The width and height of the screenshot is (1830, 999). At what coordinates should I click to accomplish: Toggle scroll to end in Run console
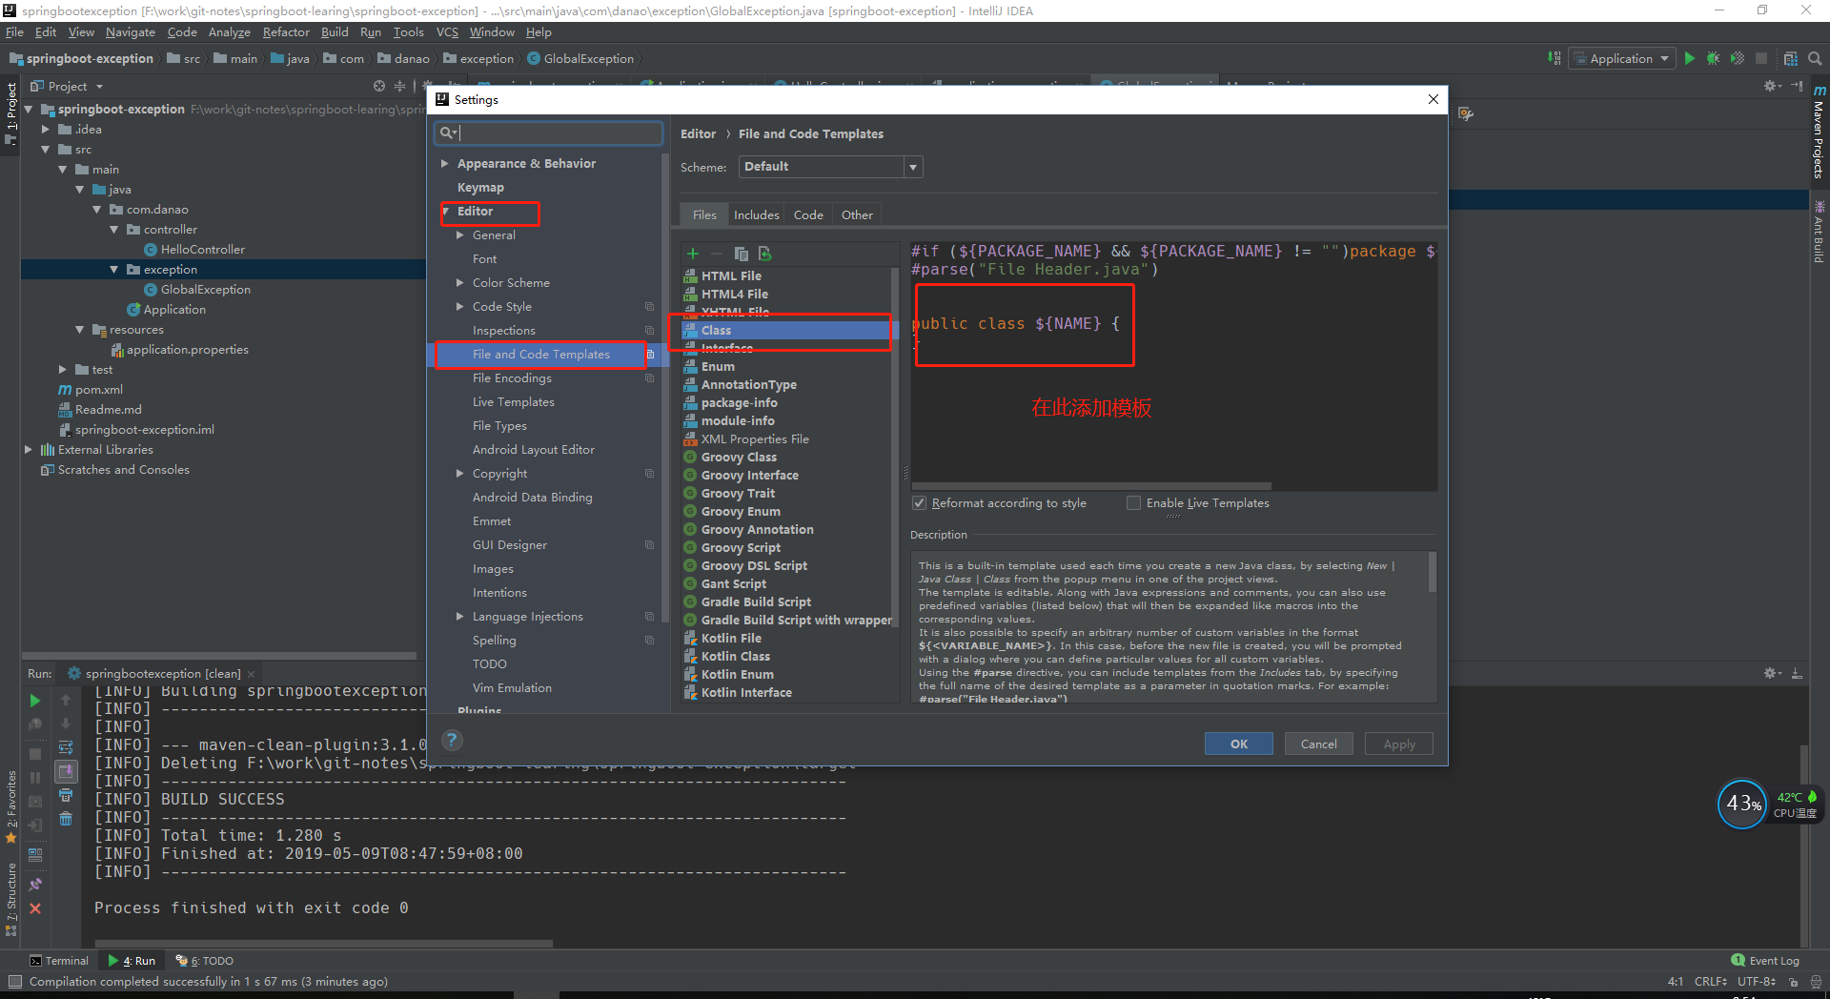[66, 771]
